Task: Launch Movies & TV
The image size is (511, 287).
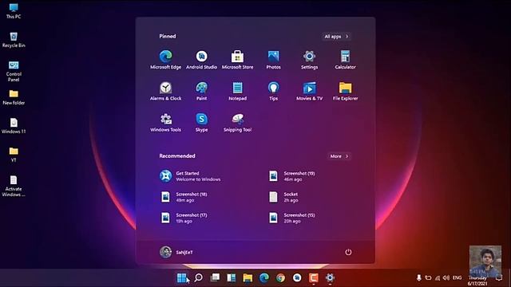Action: click(x=309, y=91)
